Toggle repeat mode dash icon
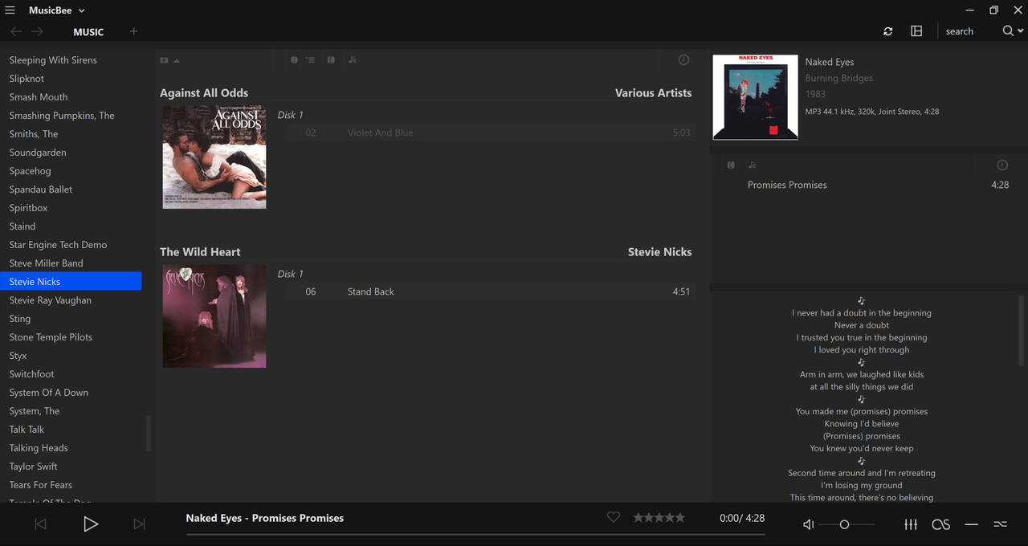Image resolution: width=1028 pixels, height=546 pixels. click(x=972, y=524)
